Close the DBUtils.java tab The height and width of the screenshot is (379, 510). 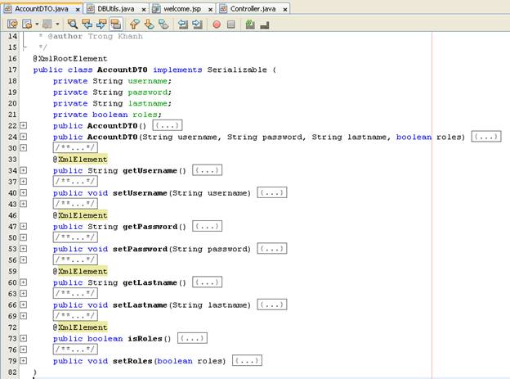click(144, 10)
